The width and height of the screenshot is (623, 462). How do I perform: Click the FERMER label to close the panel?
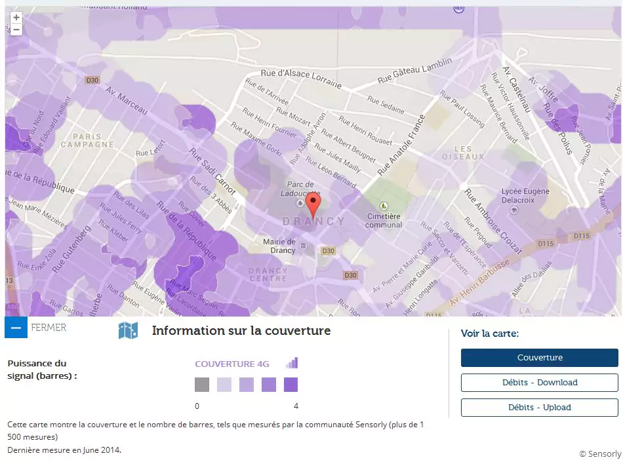[49, 327]
